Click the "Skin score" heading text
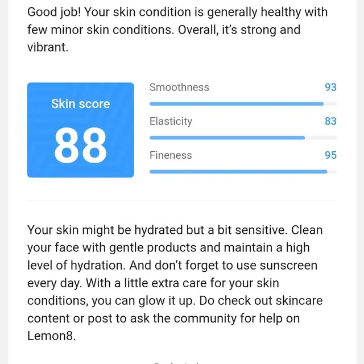Image resolution: width=364 pixels, height=364 pixels. click(80, 104)
